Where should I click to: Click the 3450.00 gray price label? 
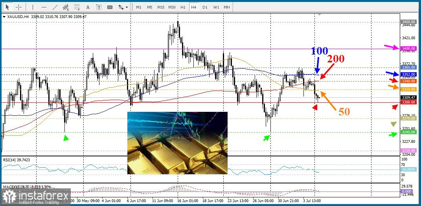pos(408,22)
